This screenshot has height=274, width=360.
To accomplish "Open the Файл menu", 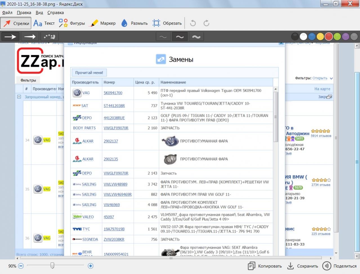I will 7,12.
